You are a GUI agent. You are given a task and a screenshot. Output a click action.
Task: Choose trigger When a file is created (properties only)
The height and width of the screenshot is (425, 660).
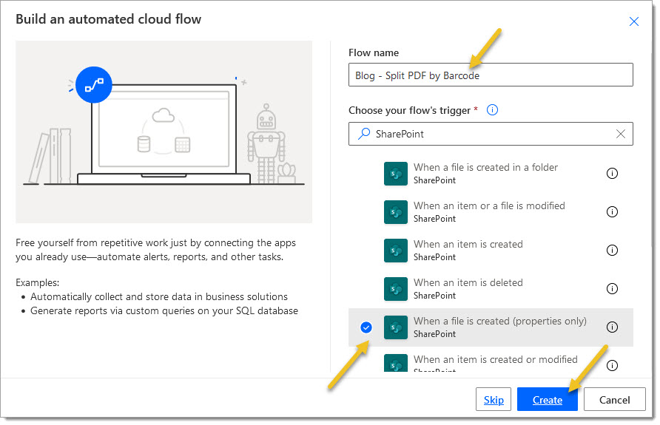pyautogui.click(x=491, y=327)
